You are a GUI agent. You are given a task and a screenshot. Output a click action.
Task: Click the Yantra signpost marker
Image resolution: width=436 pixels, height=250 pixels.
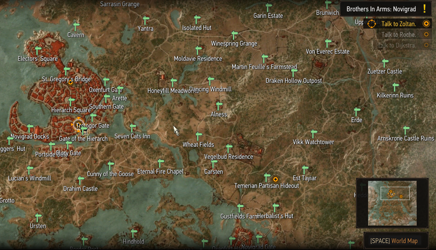(x=146, y=20)
